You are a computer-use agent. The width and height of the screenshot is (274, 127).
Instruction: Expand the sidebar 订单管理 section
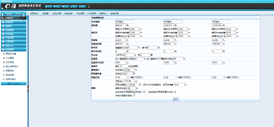coord(14,42)
